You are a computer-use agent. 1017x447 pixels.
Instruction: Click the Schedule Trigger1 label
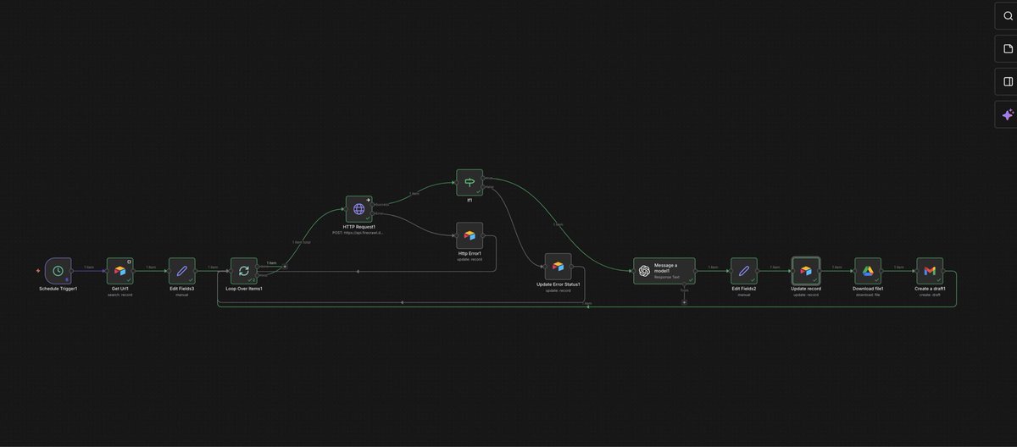(58, 289)
